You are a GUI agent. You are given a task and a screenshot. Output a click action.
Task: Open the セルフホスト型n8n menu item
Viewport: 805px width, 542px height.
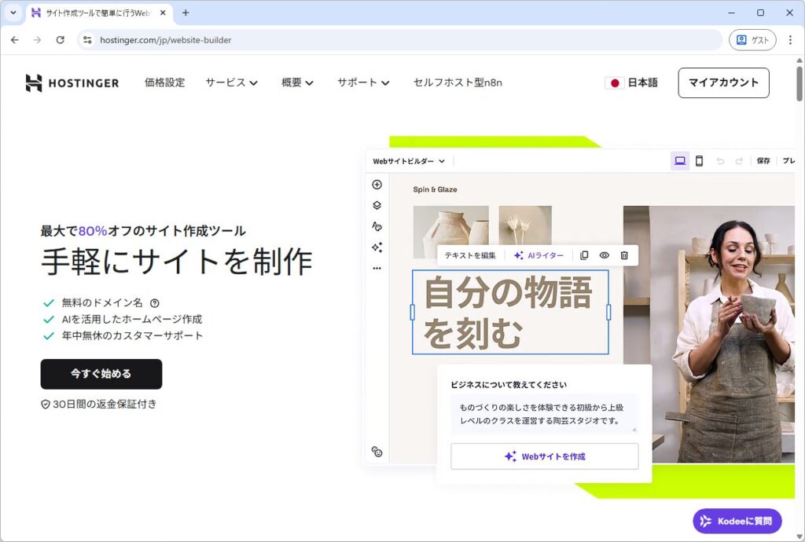point(458,82)
